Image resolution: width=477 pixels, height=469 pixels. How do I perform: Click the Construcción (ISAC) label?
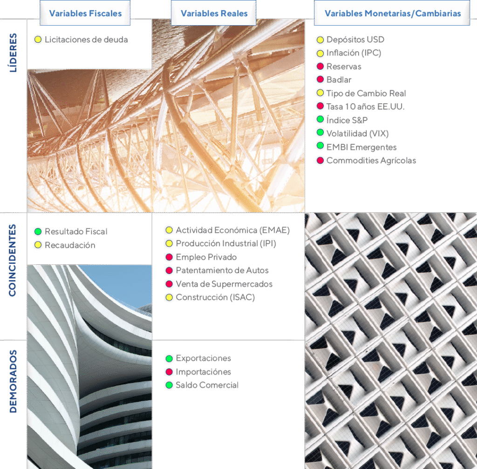coord(215,297)
